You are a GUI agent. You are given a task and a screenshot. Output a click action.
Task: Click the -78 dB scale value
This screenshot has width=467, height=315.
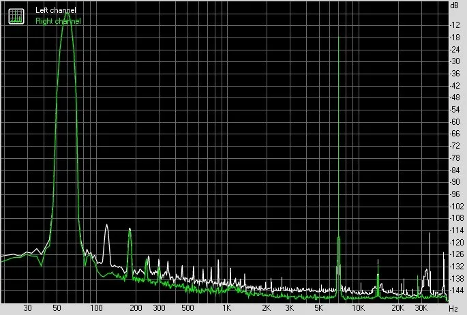455,157
